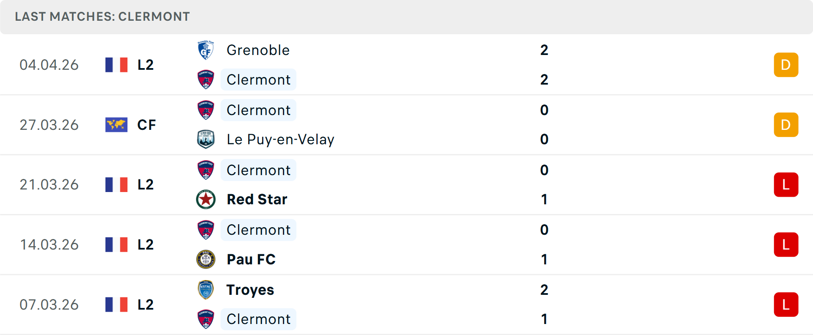The height and width of the screenshot is (335, 813).
Task: Click the date 14.03.26
Action: (x=49, y=244)
